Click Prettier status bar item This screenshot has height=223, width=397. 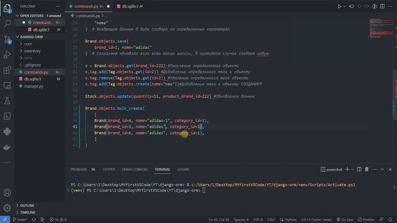point(366,219)
